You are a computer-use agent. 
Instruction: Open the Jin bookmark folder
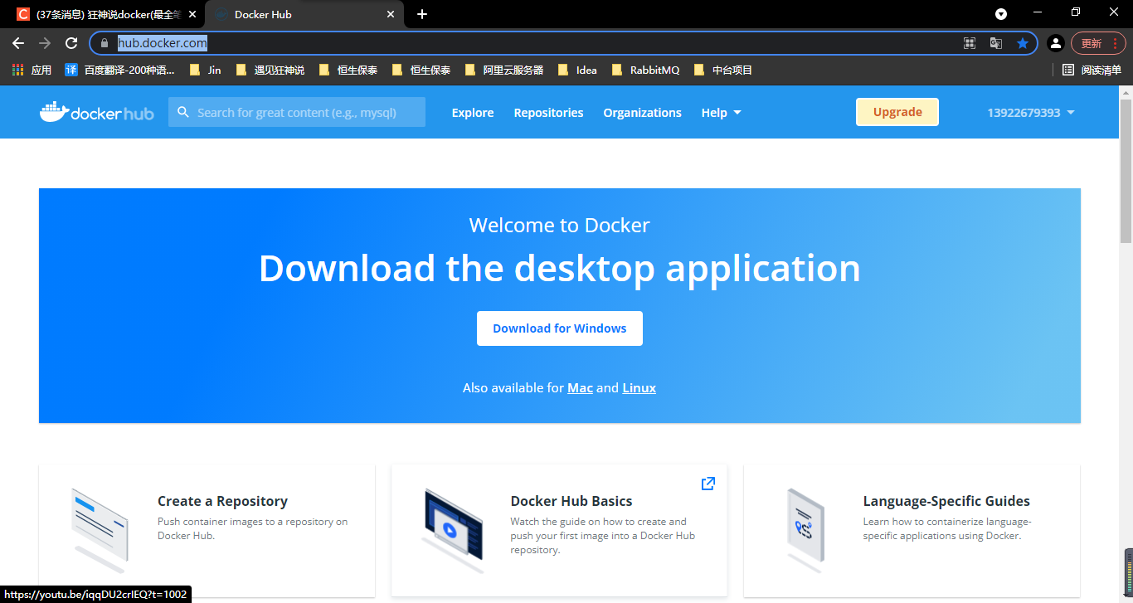[205, 71]
